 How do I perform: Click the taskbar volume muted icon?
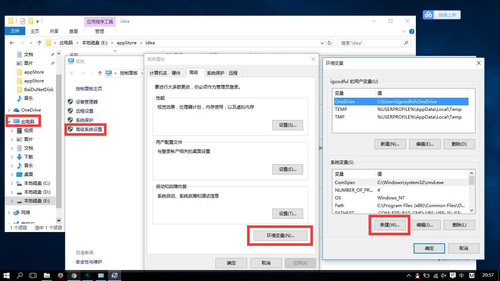coord(444,275)
